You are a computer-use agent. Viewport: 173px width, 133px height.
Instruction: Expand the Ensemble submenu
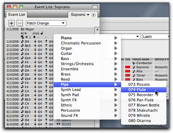(x=87, y=69)
